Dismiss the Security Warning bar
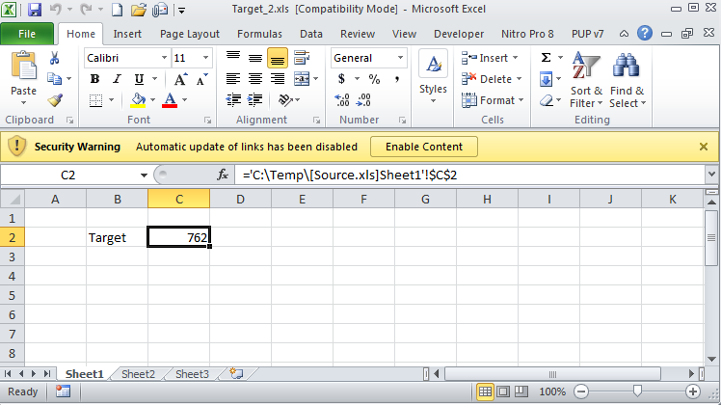Screen dimensions: 721x405 704,147
